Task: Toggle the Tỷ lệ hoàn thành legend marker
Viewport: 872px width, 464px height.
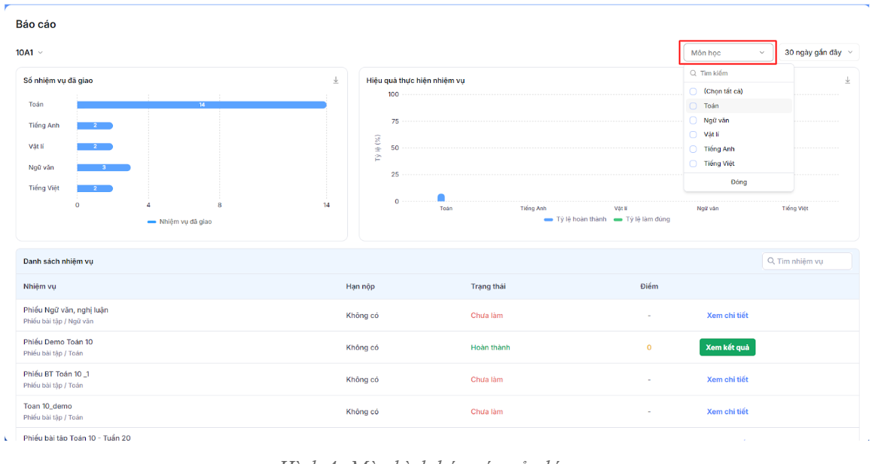Action: click(x=548, y=219)
